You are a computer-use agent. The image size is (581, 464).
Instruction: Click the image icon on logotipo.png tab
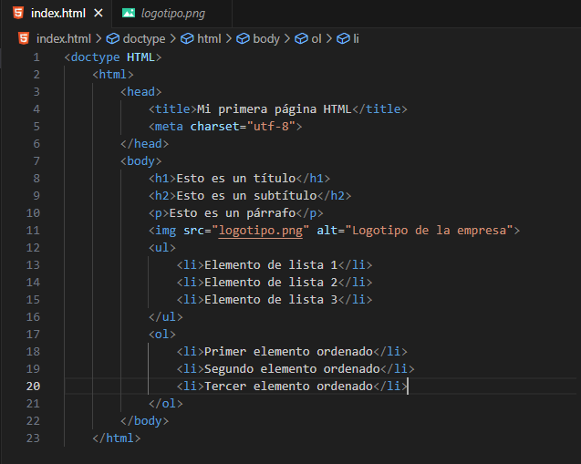coord(129,14)
